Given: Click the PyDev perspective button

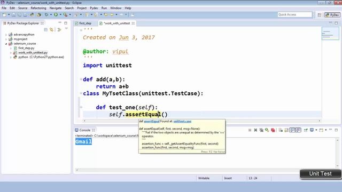Looking at the screenshot, I should (x=332, y=15).
